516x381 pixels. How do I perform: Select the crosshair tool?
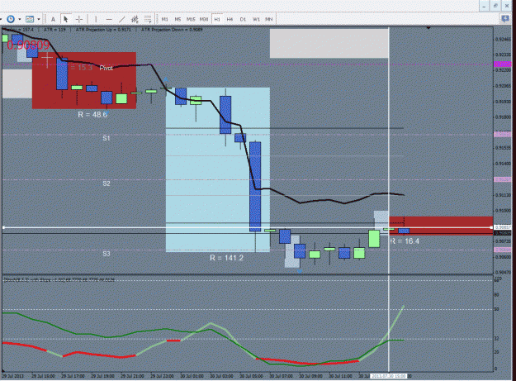pyautogui.click(x=79, y=20)
